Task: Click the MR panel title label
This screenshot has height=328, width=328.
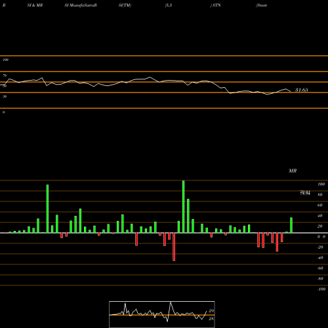Action: tap(293, 171)
